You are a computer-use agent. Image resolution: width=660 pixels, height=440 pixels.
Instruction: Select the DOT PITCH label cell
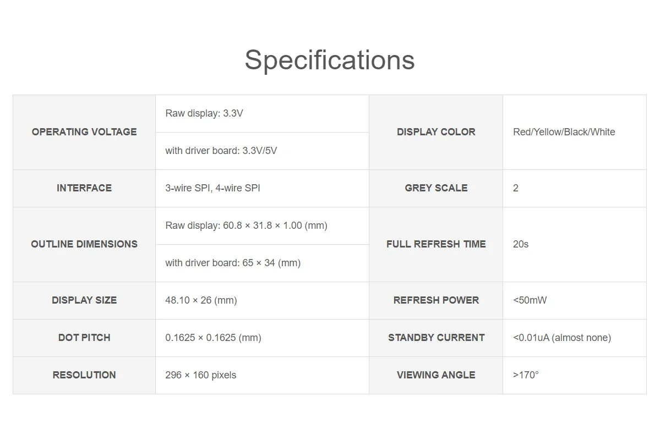tap(84, 338)
